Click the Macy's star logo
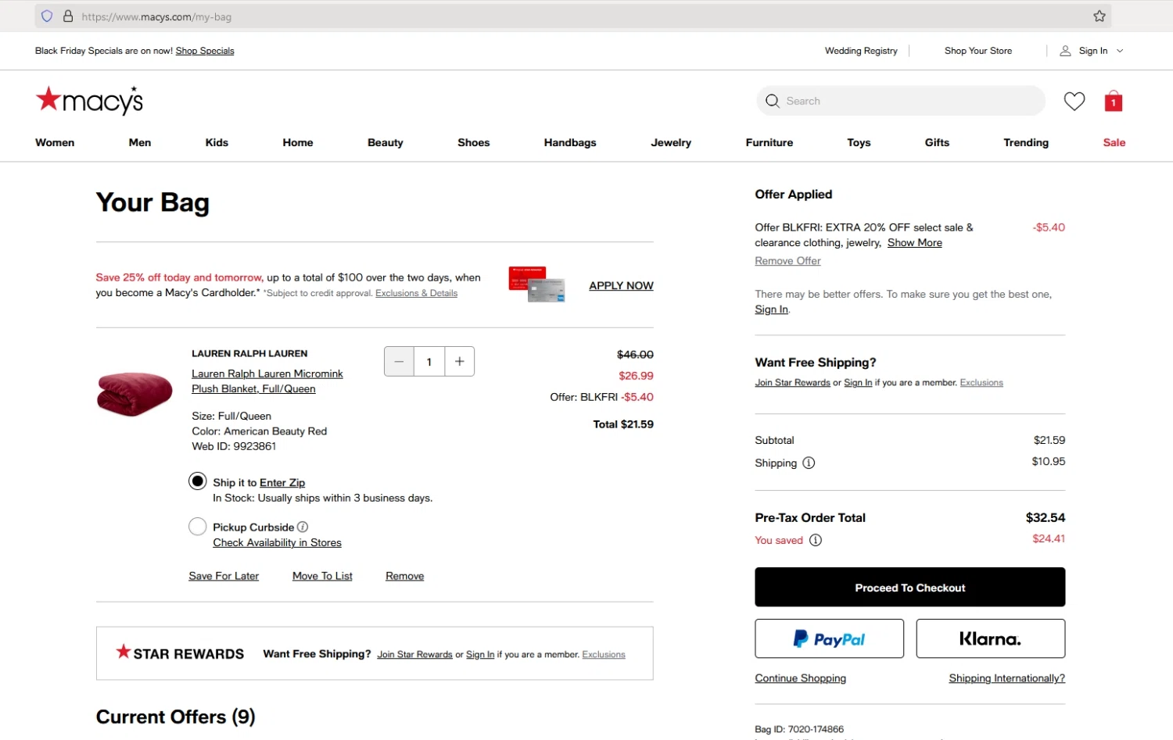 (89, 101)
